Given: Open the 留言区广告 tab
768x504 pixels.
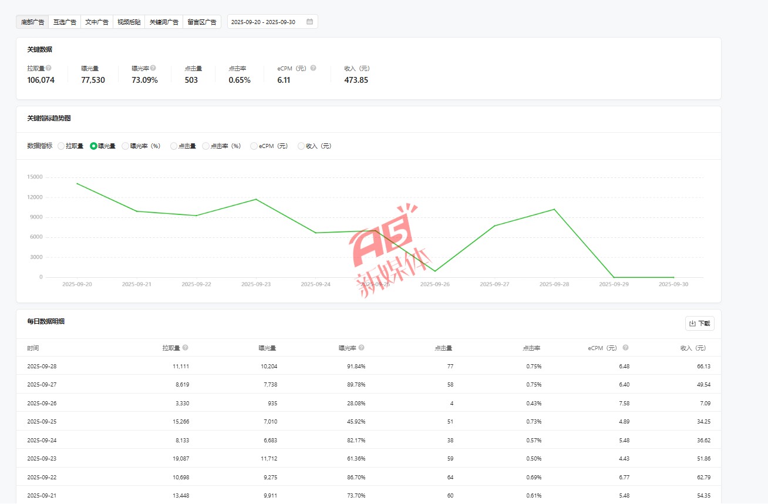Looking at the screenshot, I should pos(202,22).
